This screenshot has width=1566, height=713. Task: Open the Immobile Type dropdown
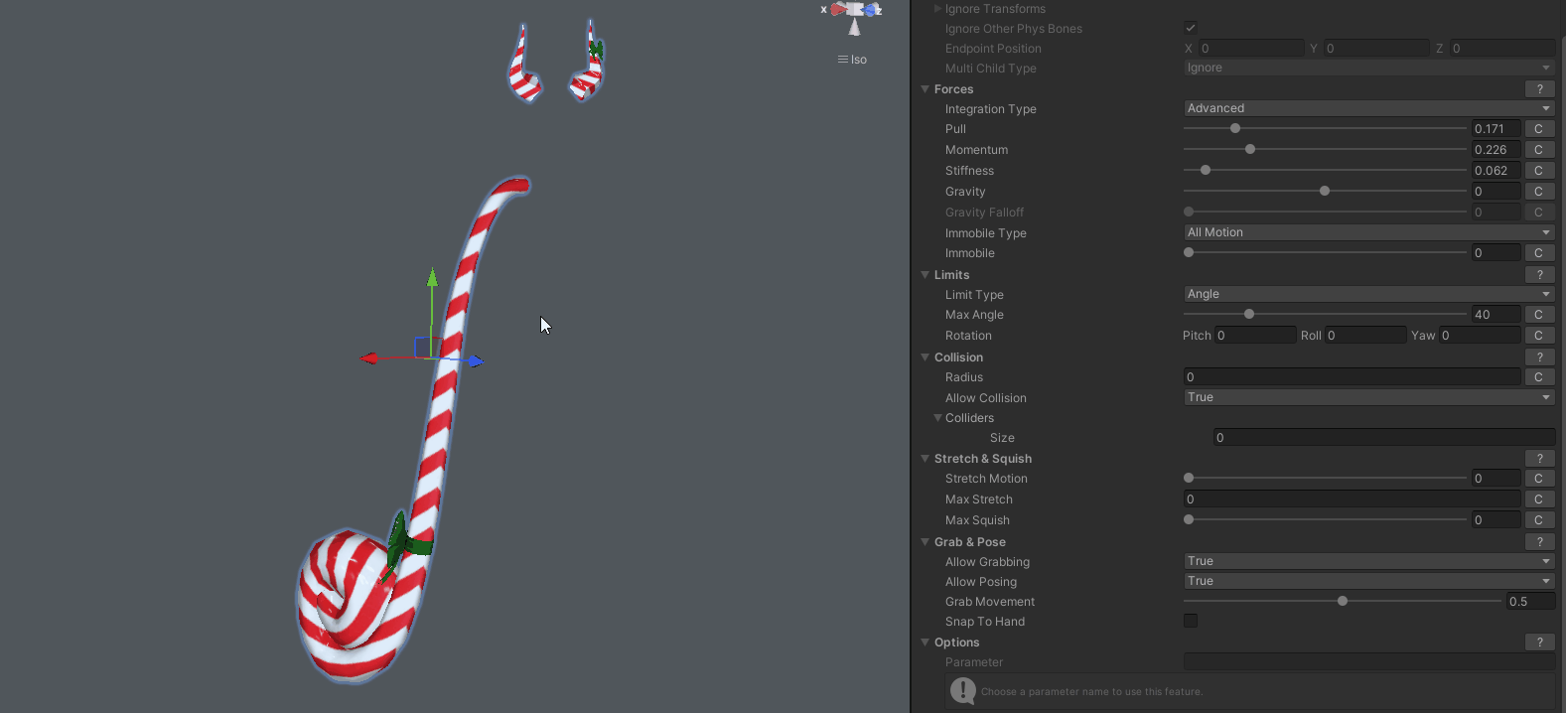1367,232
